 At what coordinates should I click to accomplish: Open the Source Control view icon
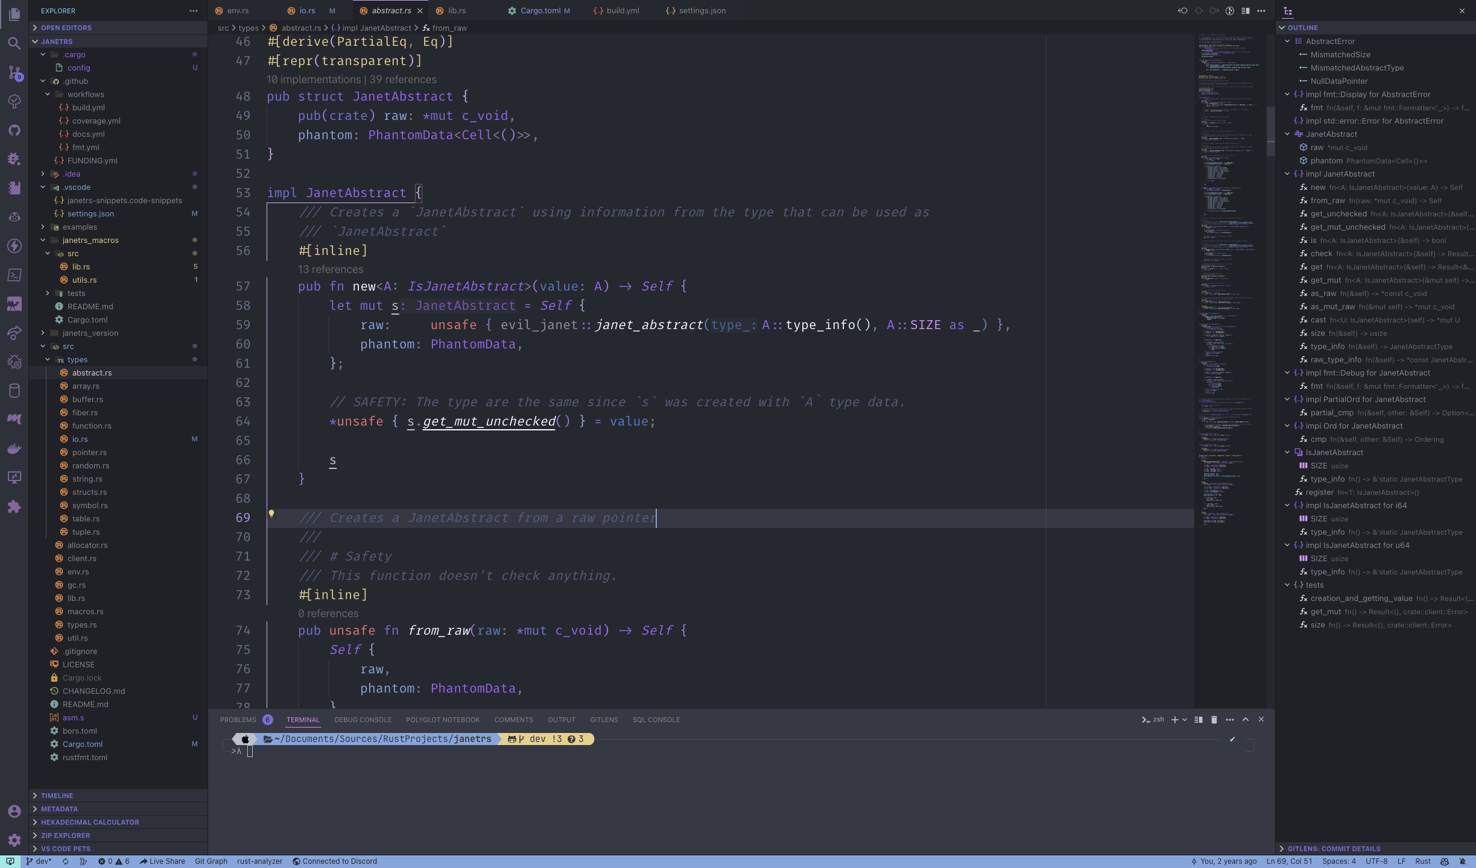click(14, 72)
